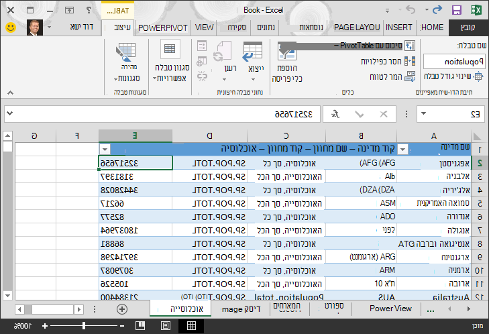This screenshot has width=489, height=334.
Task: Open the File tab (קובץ)
Action: pyautogui.click(x=468, y=27)
